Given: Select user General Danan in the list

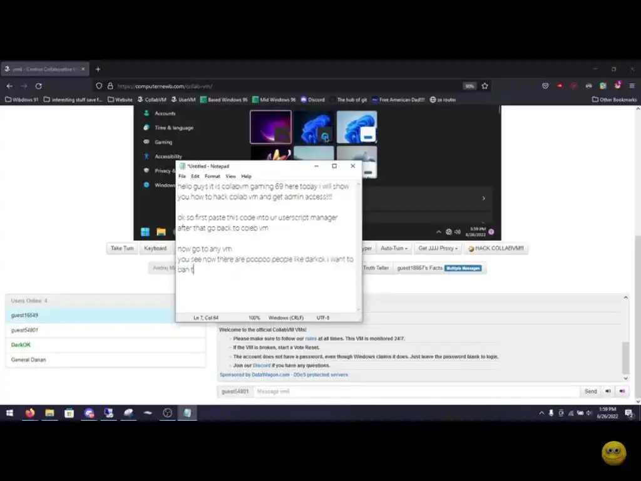Looking at the screenshot, I should [x=105, y=359].
